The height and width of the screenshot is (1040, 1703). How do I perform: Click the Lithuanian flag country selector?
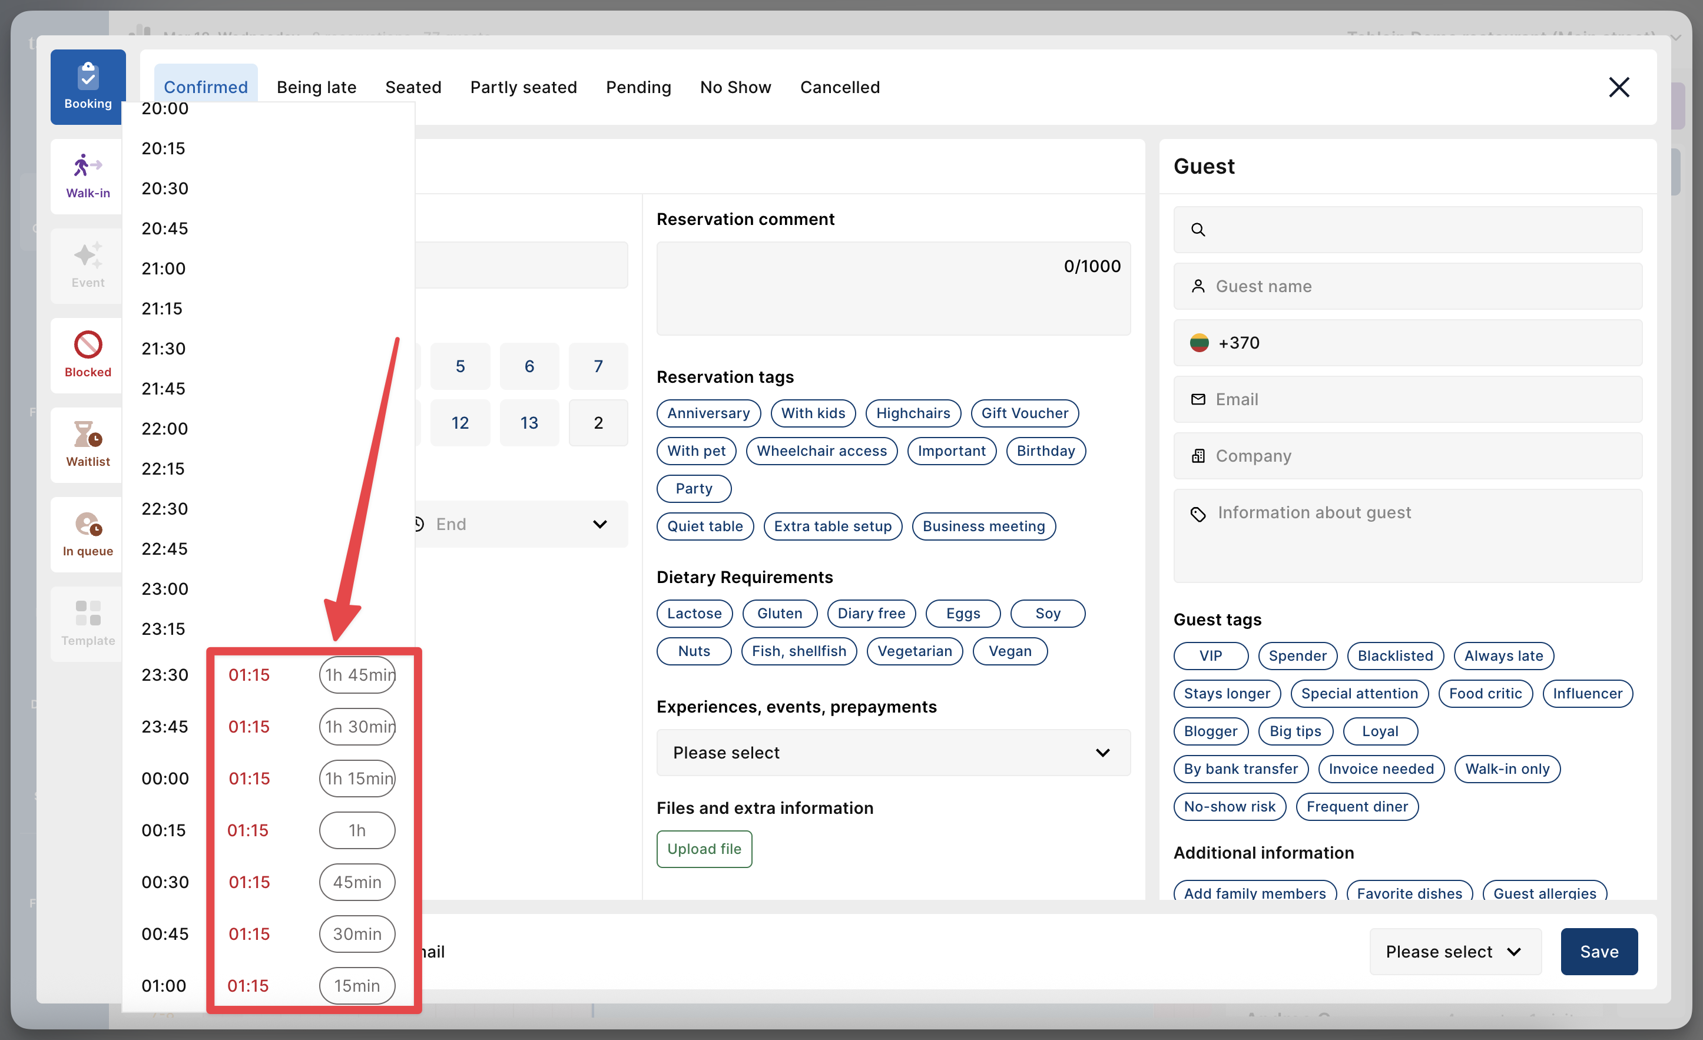(x=1199, y=343)
